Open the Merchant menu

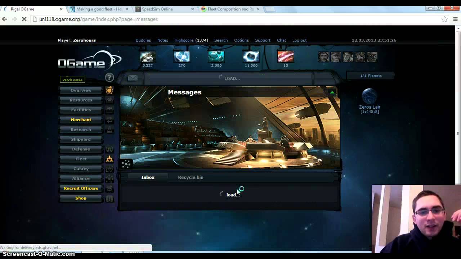(x=81, y=120)
